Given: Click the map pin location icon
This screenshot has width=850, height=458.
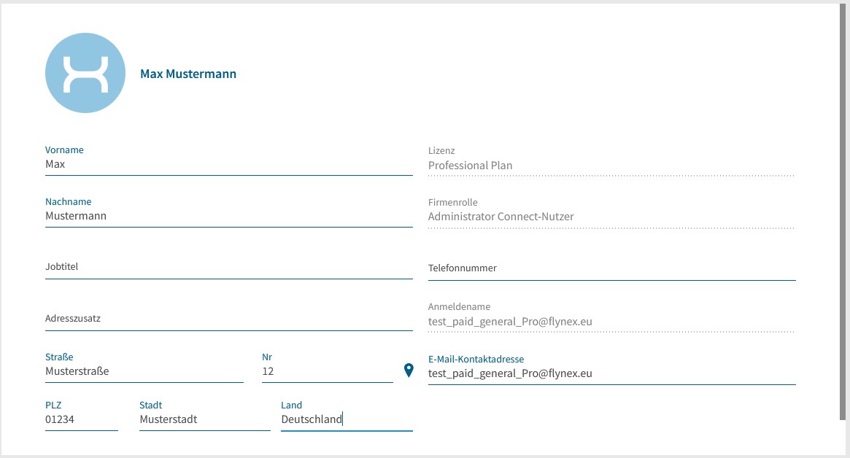Looking at the screenshot, I should click(409, 370).
